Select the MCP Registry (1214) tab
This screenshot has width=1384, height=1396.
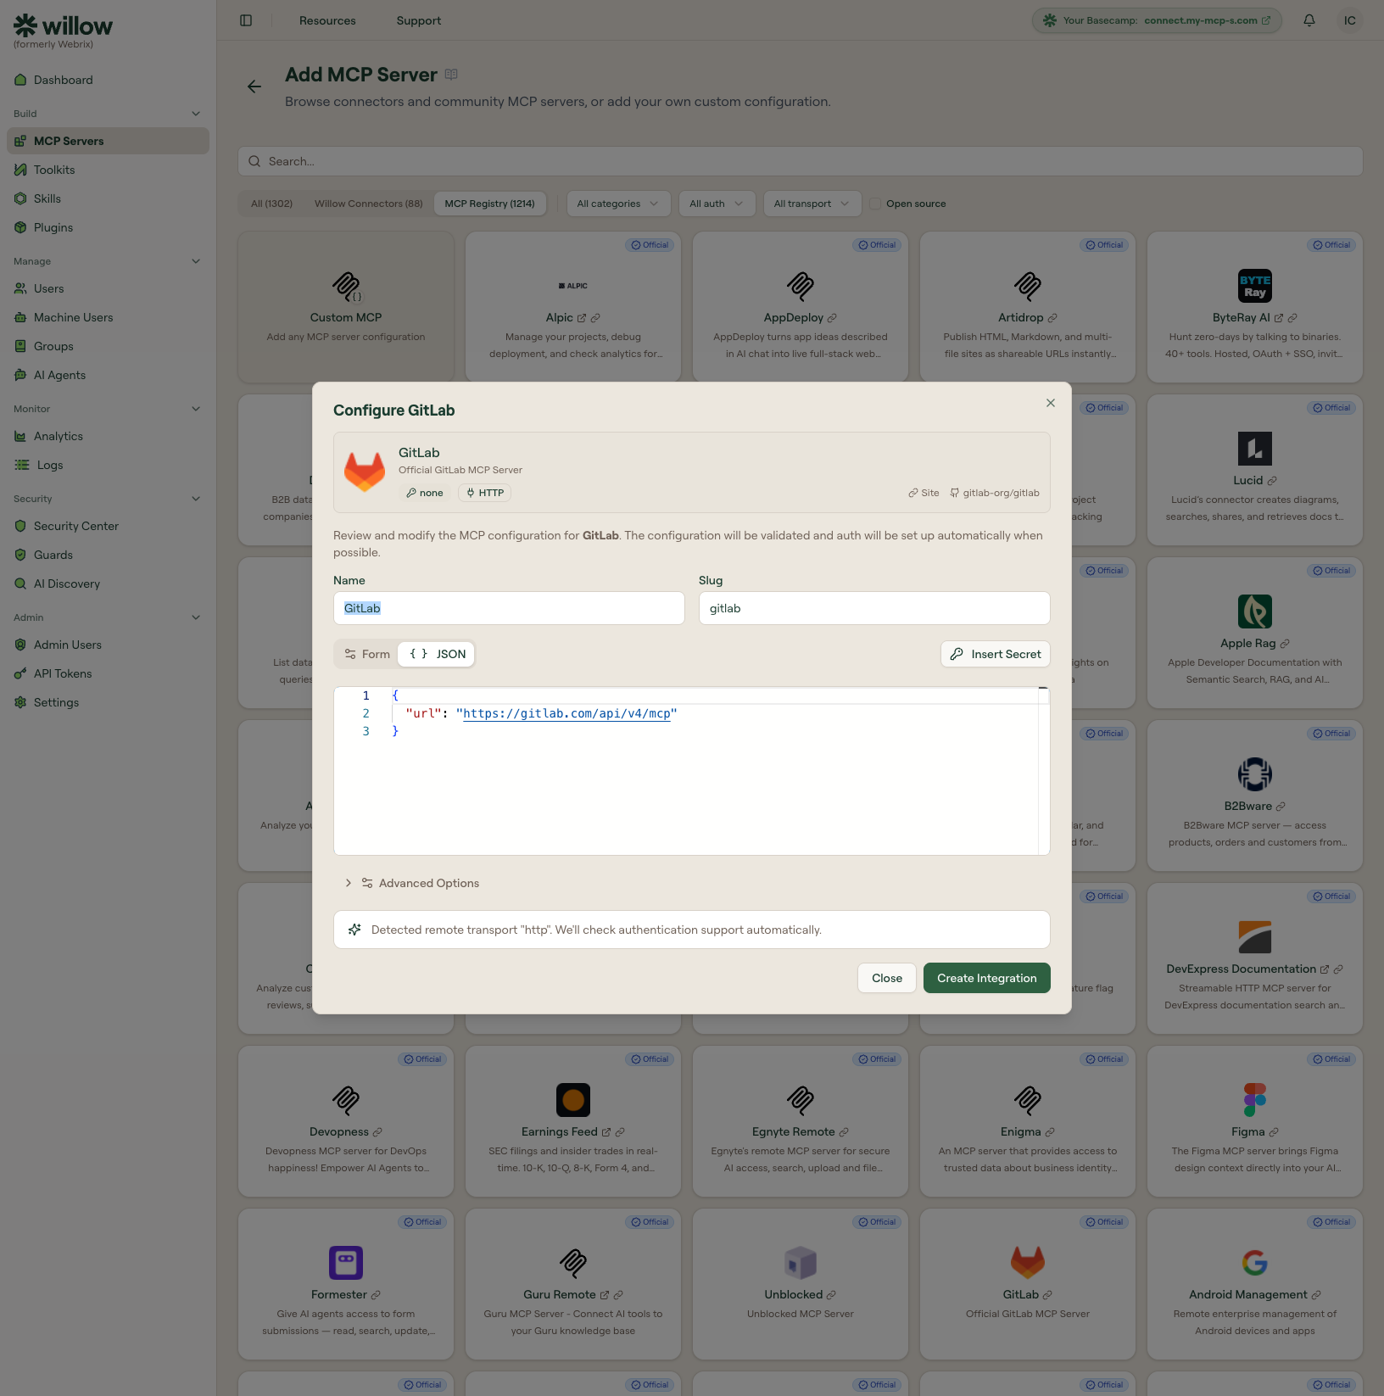point(489,204)
